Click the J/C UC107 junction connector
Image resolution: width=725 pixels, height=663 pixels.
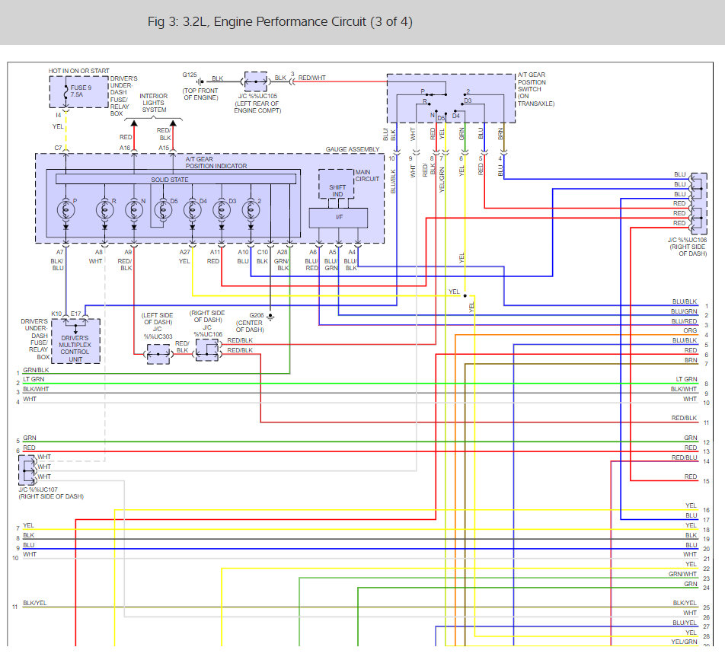(x=27, y=471)
